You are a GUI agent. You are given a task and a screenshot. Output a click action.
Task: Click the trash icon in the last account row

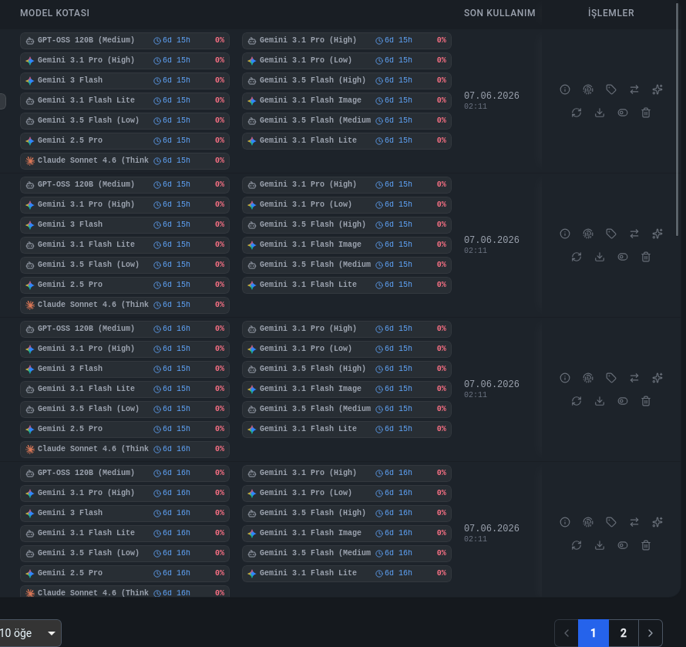click(x=646, y=545)
